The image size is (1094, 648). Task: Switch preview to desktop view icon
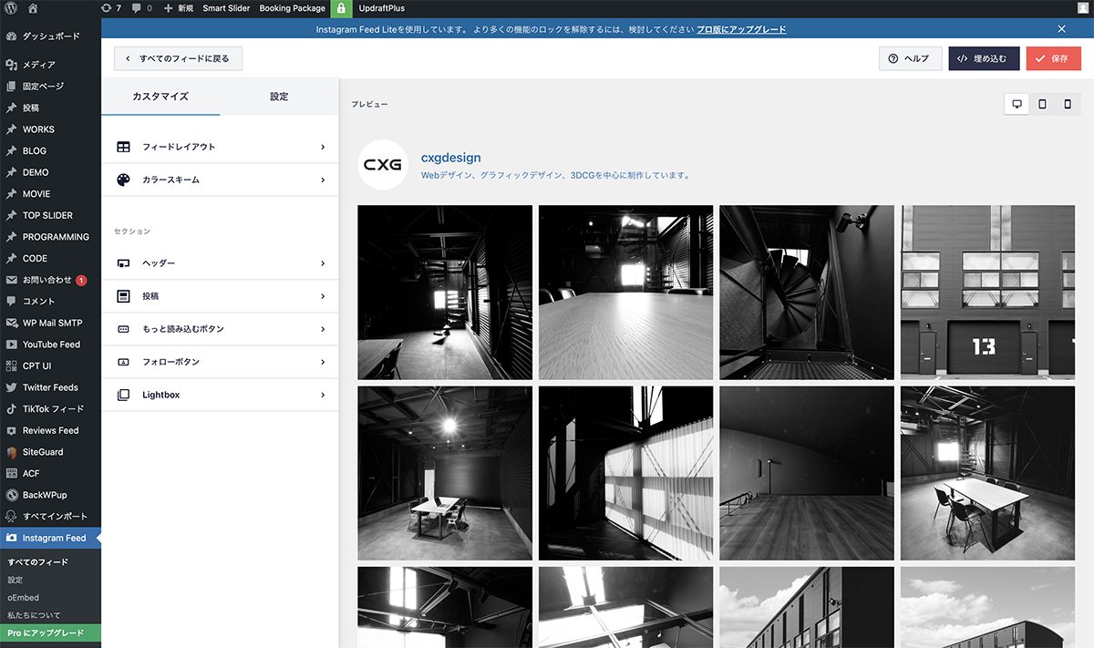(x=1017, y=104)
